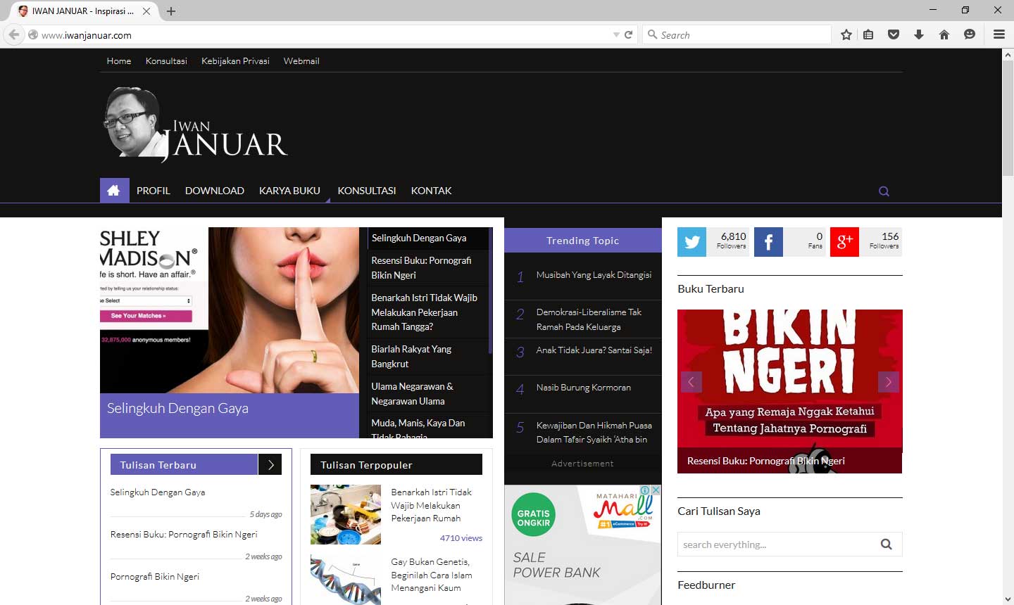Open site search via the magnifier icon

884,191
